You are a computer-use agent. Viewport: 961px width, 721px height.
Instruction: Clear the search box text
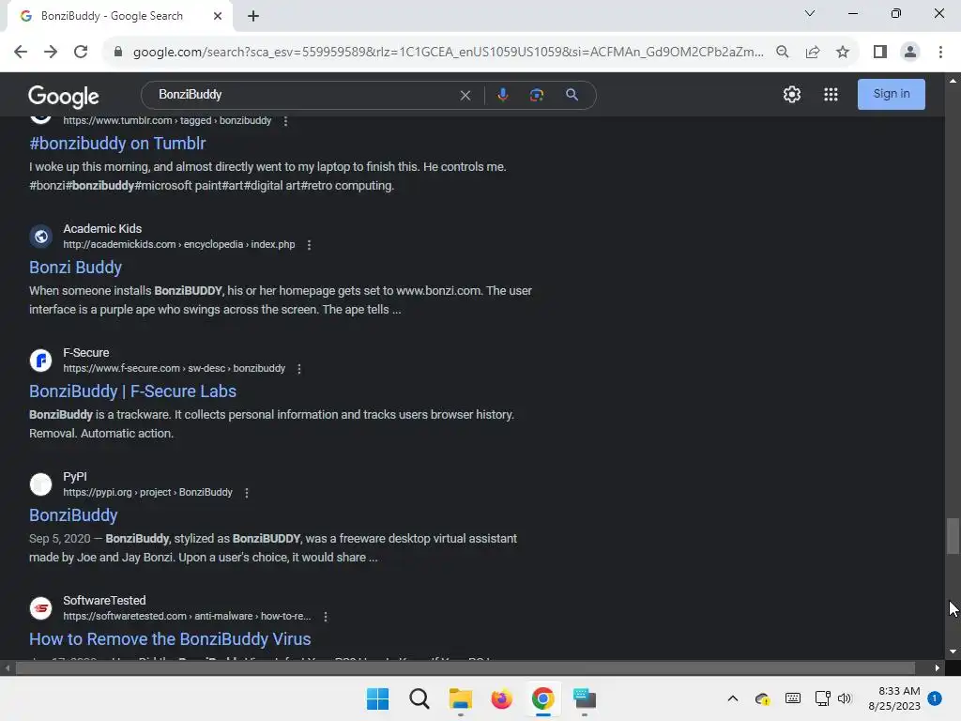[465, 95]
